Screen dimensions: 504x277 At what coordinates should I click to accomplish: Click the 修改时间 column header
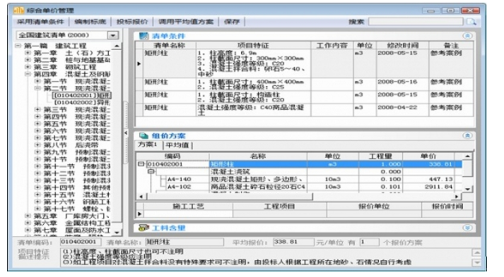pyautogui.click(x=402, y=45)
